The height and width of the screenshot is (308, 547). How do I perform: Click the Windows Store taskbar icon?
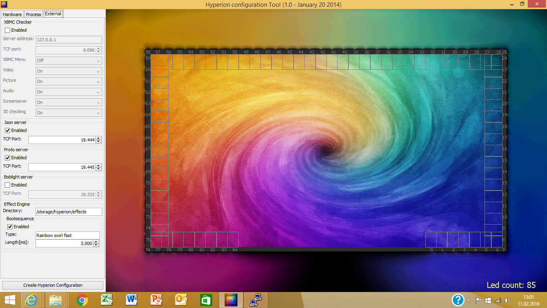coord(206,300)
